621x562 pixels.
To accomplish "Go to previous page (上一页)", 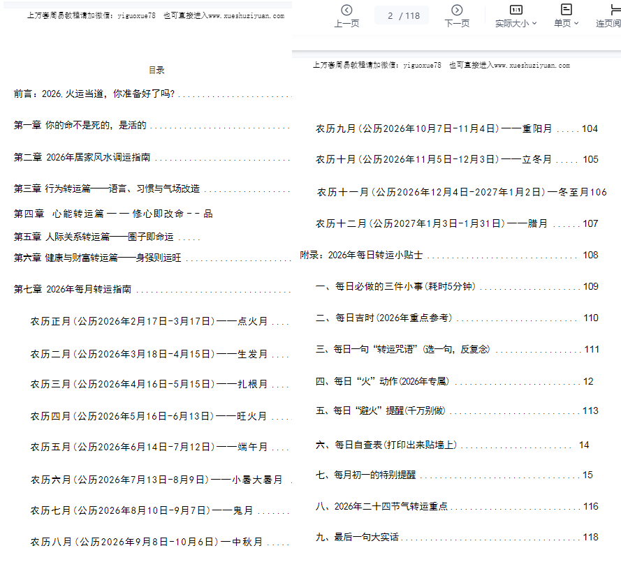I will pyautogui.click(x=346, y=16).
